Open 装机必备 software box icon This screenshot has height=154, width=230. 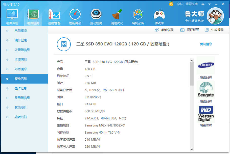point(138,14)
